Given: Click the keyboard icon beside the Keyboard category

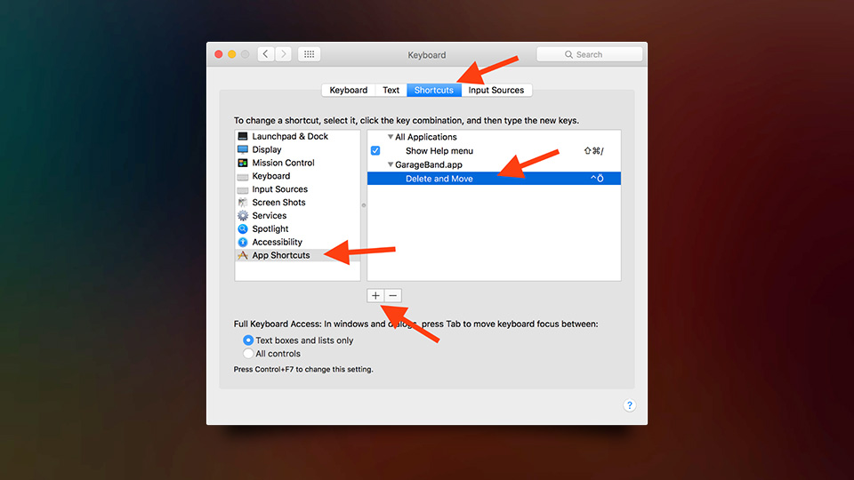Looking at the screenshot, I should tap(243, 176).
